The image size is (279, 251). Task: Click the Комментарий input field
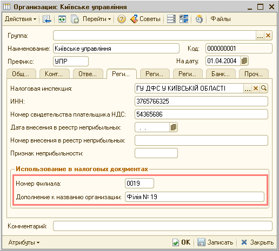tap(163, 226)
